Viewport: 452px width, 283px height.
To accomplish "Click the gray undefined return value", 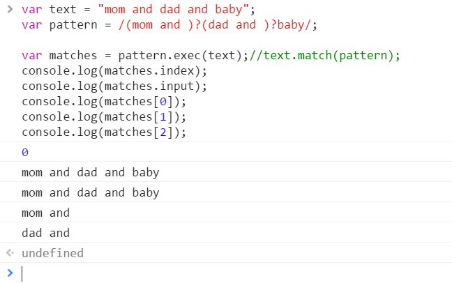I will [x=52, y=253].
